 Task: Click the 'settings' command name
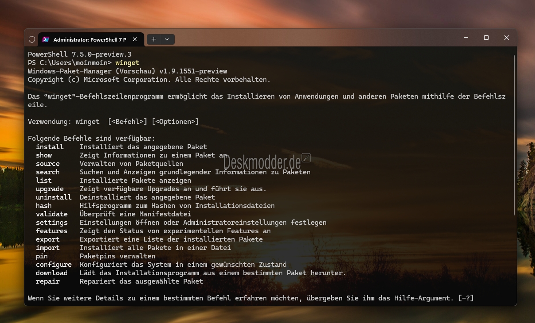coord(52,223)
